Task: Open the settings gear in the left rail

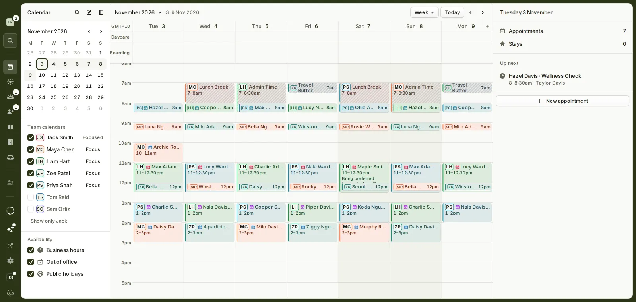Action: [x=10, y=261]
